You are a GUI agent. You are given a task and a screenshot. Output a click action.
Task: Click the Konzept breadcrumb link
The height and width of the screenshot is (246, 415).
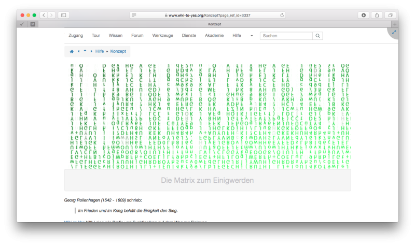pos(118,51)
